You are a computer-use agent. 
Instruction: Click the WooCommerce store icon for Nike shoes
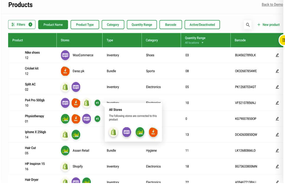click(65, 55)
